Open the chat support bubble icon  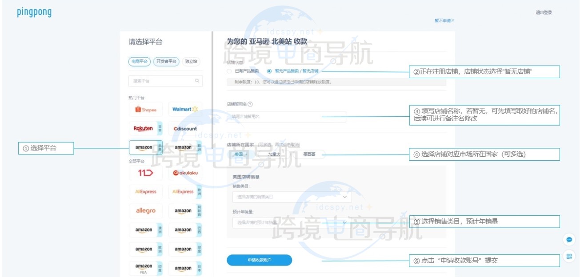(x=569, y=240)
